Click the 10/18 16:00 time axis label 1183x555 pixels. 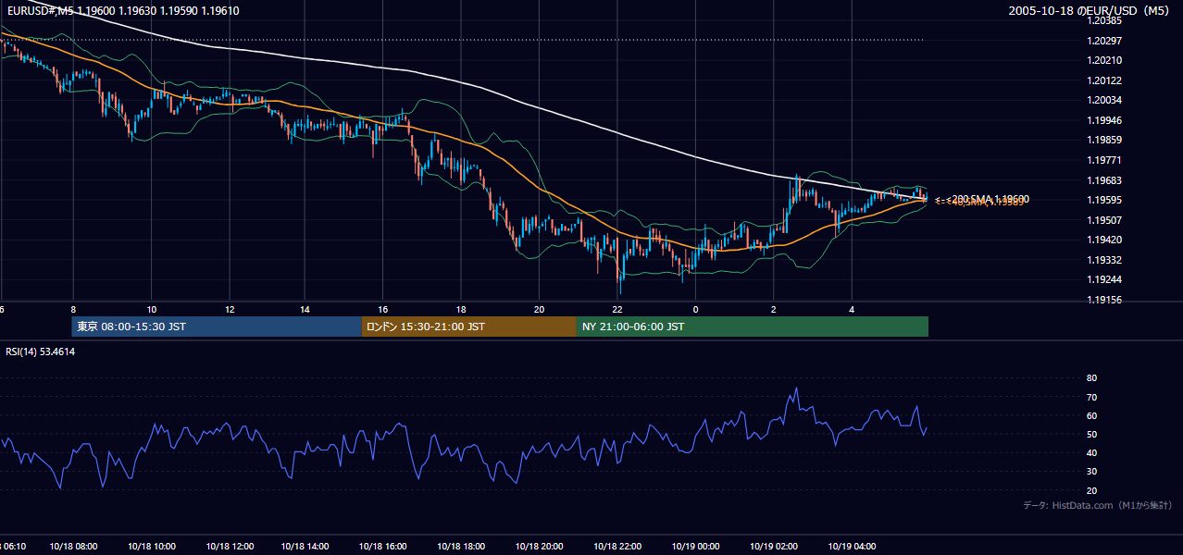click(384, 546)
